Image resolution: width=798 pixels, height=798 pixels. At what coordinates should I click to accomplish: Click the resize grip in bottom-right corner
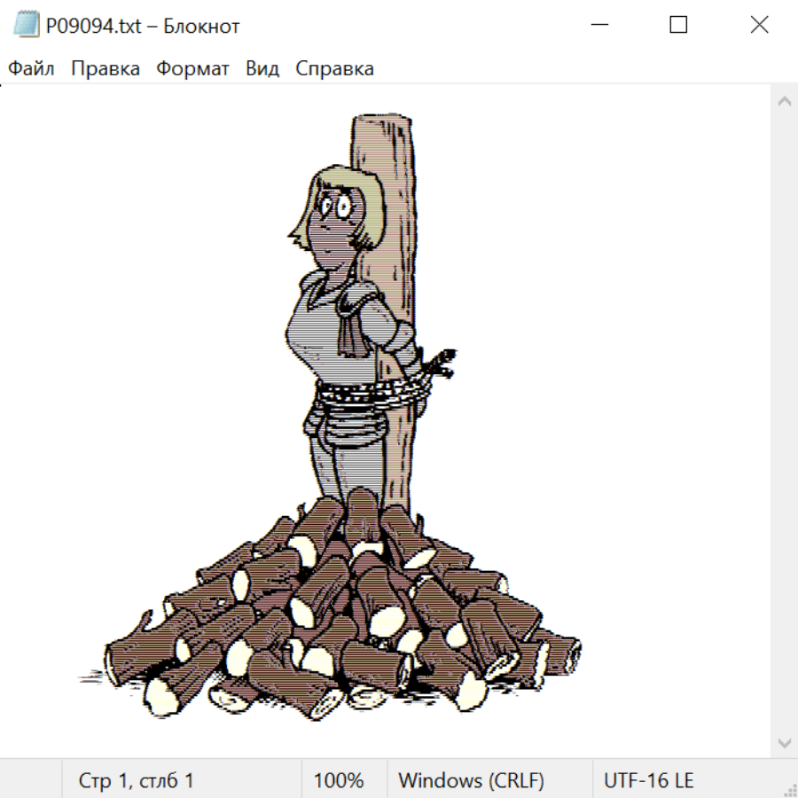pos(789,789)
